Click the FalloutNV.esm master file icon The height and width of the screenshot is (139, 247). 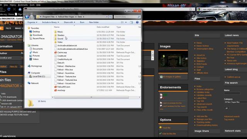point(56,87)
